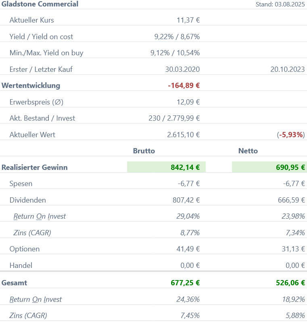Select the Yield / Yield on cost label
Screen dimensions: 307x322
pyautogui.click(x=41, y=37)
